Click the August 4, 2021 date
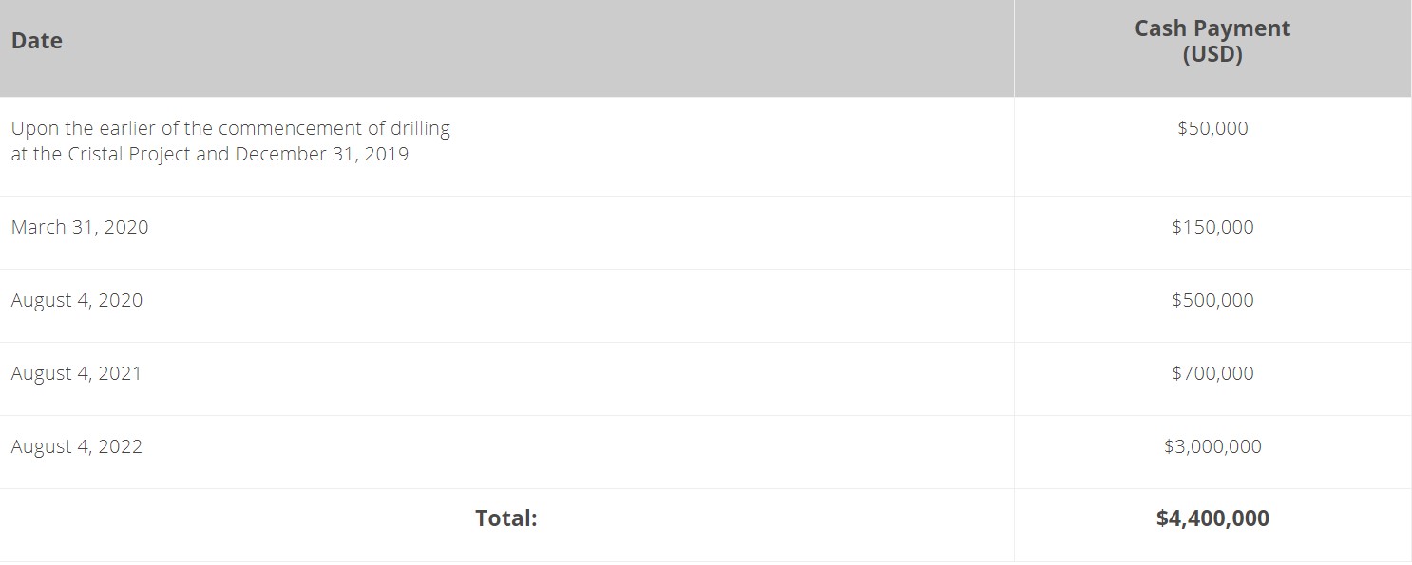Viewport: 1412px width, 565px height. (76, 373)
